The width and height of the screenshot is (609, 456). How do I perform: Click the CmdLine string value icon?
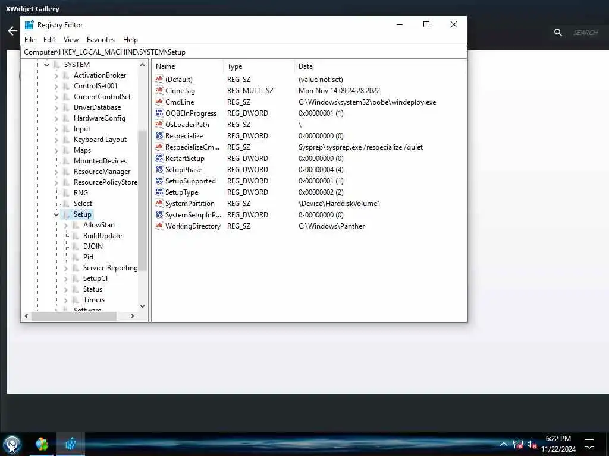point(159,102)
